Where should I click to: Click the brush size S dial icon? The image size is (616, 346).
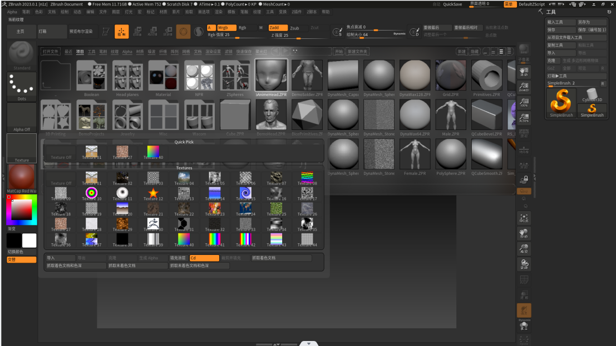(337, 32)
